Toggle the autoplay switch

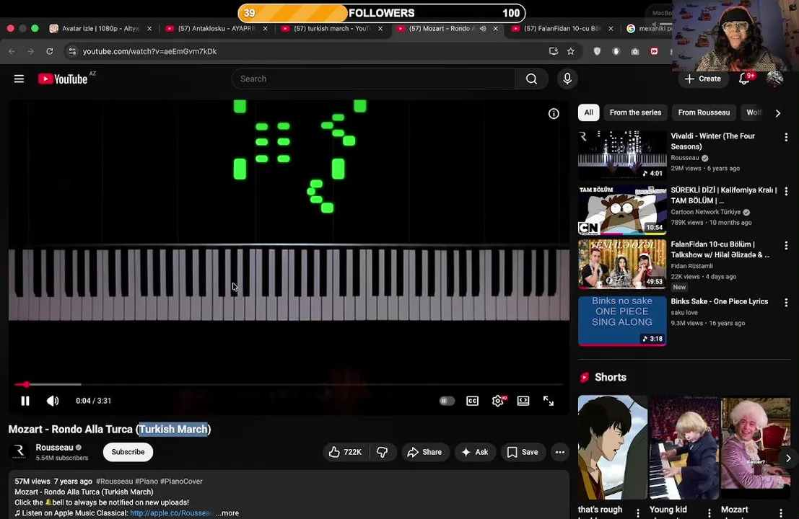point(446,401)
